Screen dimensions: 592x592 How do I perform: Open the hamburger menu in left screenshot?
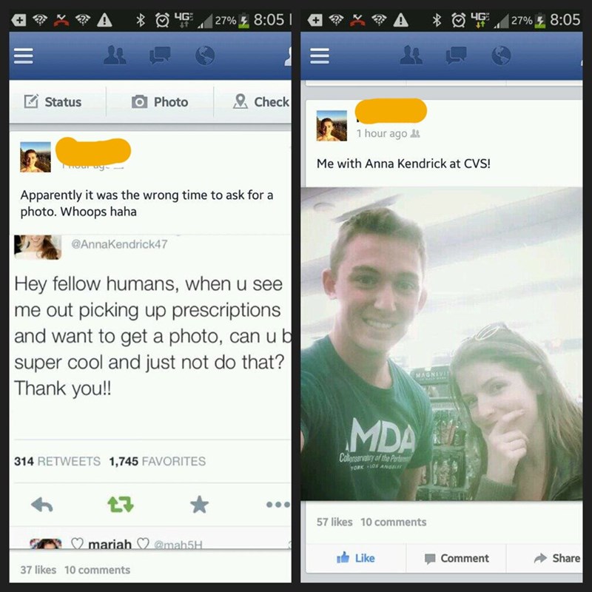coord(24,56)
